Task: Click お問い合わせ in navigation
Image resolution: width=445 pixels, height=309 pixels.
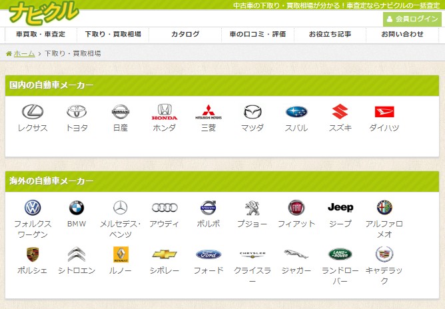Action: pos(402,35)
